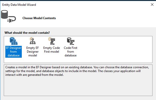Select the Code First from database icon
The image size is (156, 100).
coord(71,41)
